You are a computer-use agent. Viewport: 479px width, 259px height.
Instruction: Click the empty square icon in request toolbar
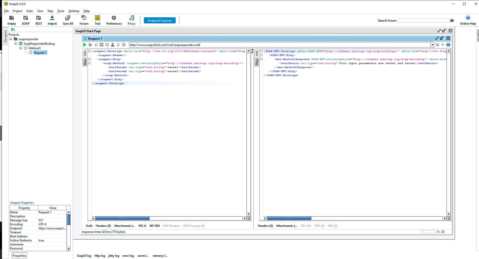tap(107, 45)
